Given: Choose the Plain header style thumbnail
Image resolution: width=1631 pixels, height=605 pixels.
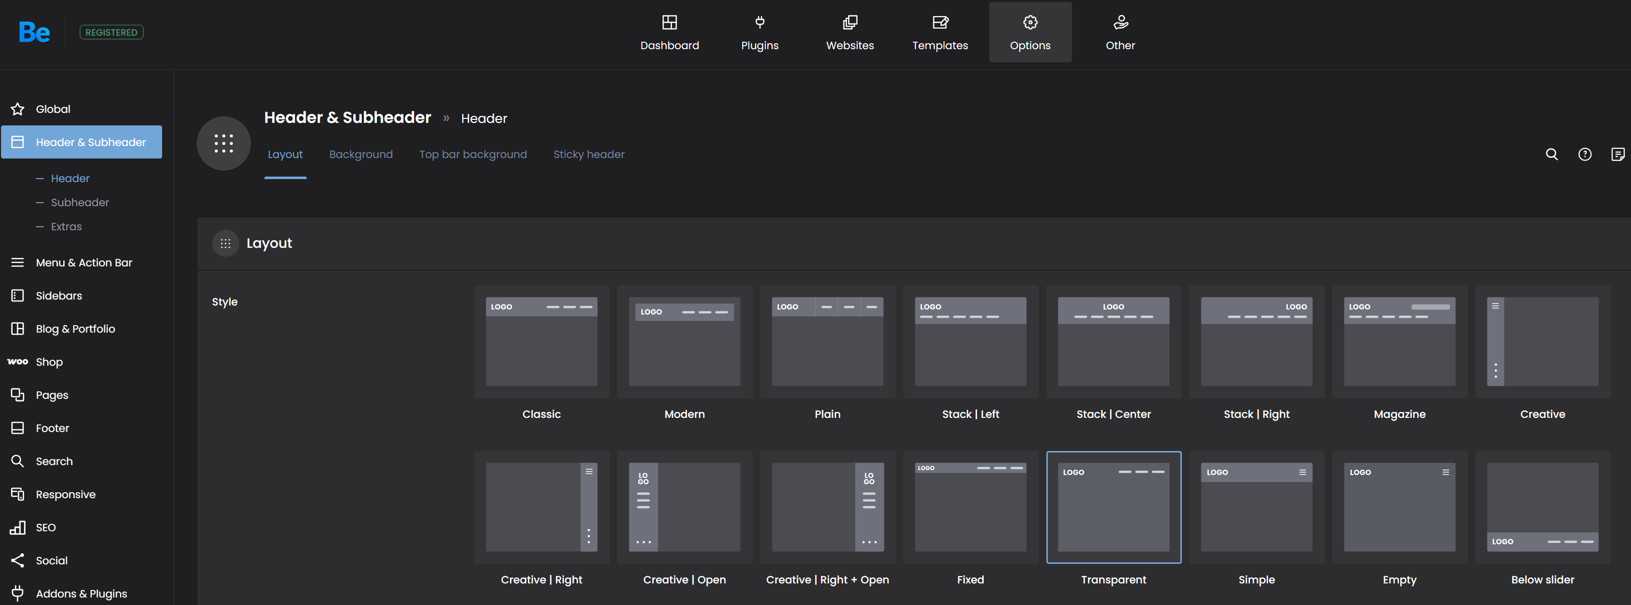Looking at the screenshot, I should click(828, 342).
